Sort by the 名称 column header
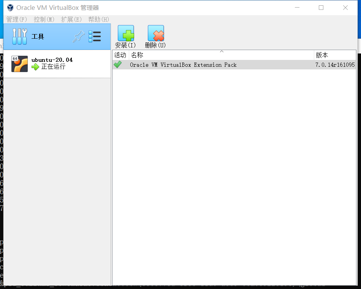Viewport: 361px width, 289px height. coord(222,55)
